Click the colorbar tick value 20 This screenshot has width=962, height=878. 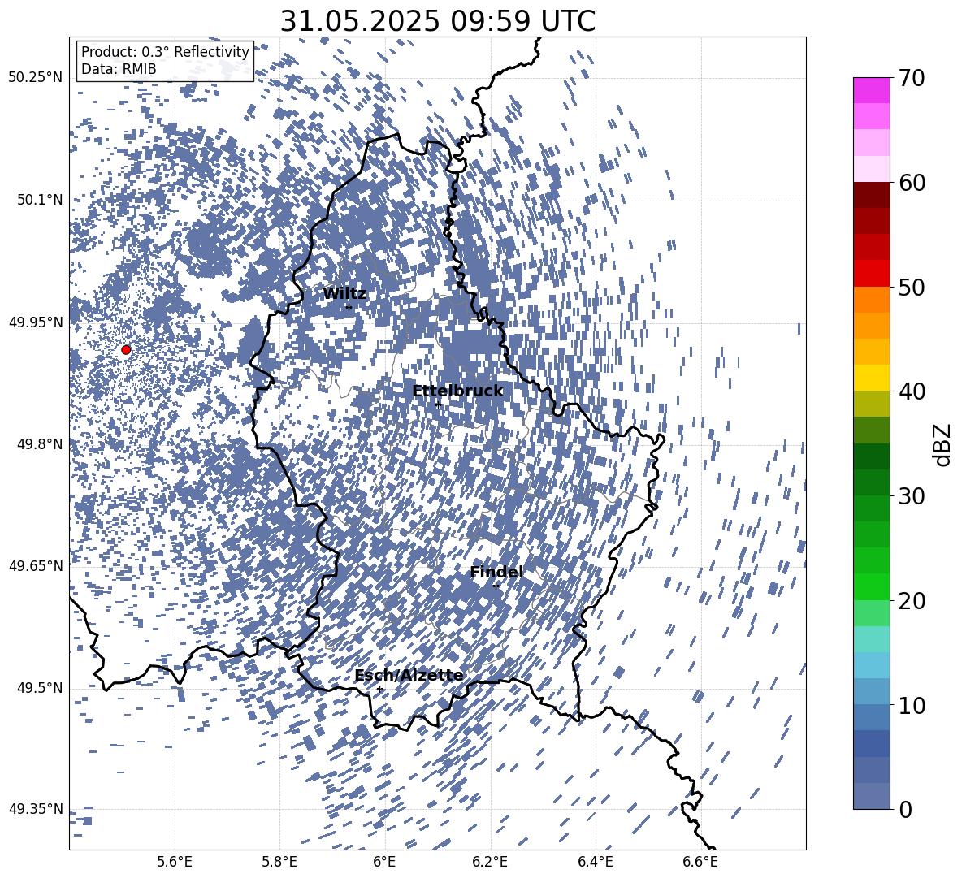point(912,600)
